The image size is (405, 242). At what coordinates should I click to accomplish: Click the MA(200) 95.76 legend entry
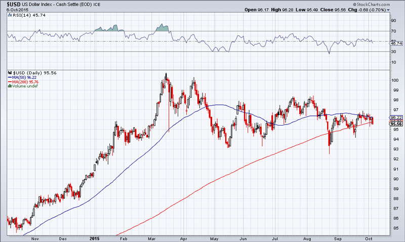pyautogui.click(x=25, y=82)
